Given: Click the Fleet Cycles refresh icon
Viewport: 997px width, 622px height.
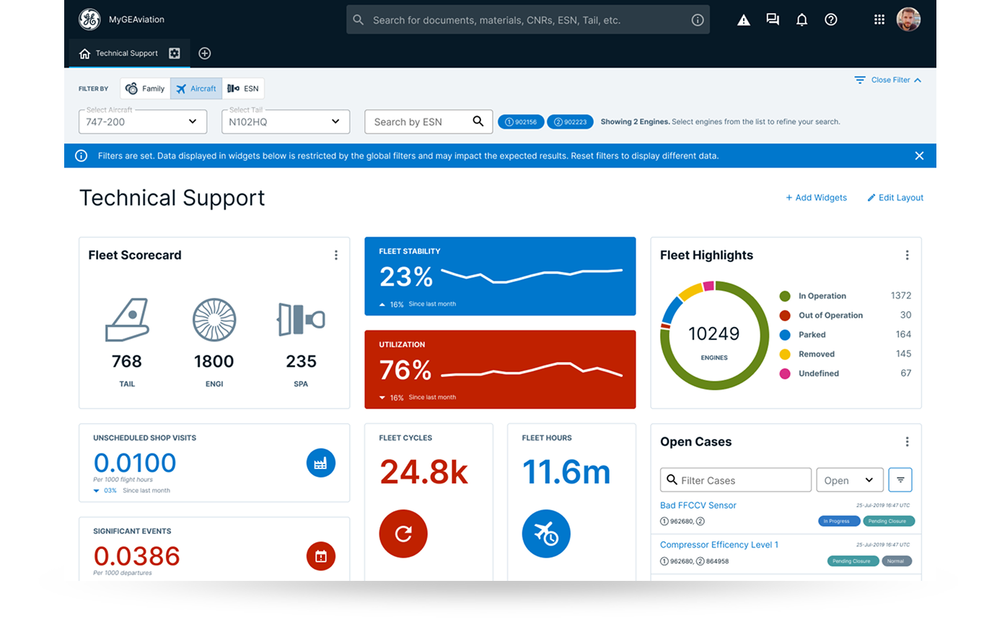Looking at the screenshot, I should tap(403, 534).
